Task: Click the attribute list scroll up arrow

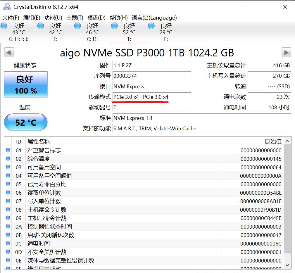Action: (x=287, y=141)
